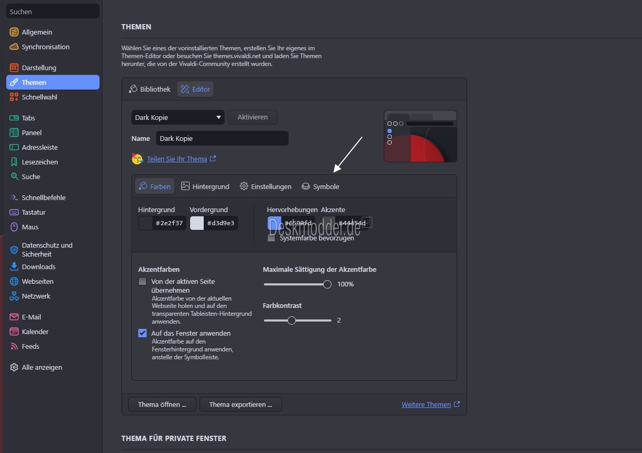
Task: Check Von der aktiven Seite übernehmen
Action: tap(142, 281)
